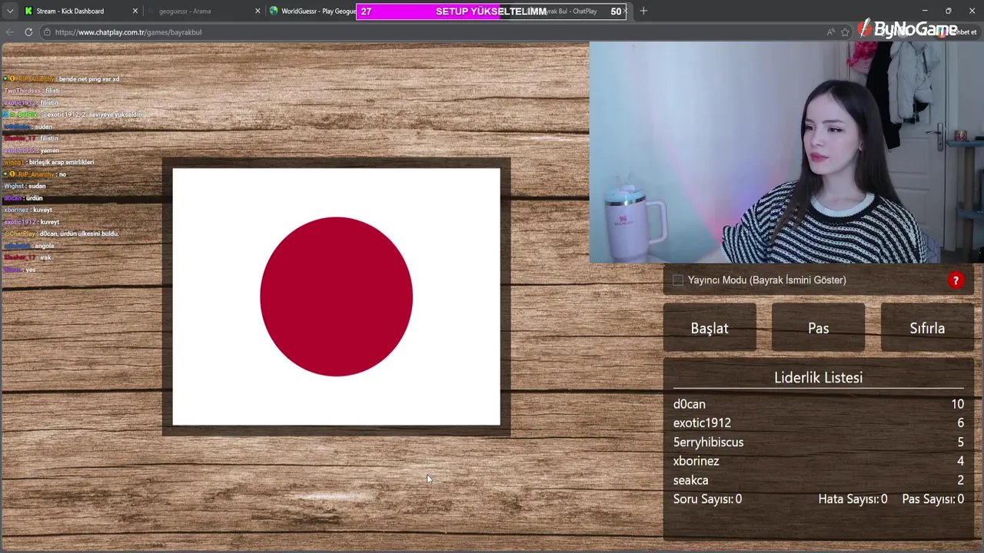Click the Pas Sayısı: 0 counter
Viewport: 984px width, 553px height.
(x=932, y=499)
